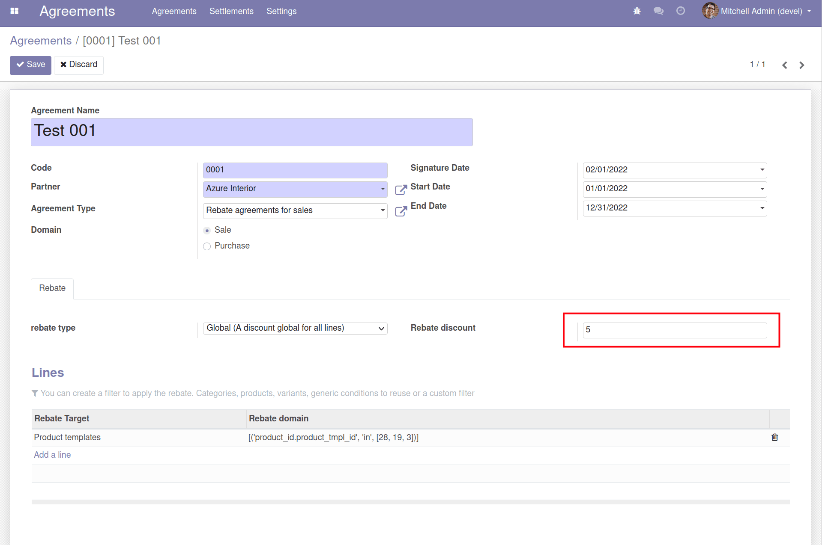
Task: Select the Sale domain option
Action: pos(207,231)
